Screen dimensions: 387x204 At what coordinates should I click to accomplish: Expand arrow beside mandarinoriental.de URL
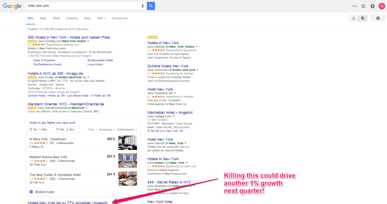[86, 108]
